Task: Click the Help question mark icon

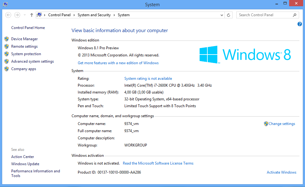Action: click(x=299, y=24)
